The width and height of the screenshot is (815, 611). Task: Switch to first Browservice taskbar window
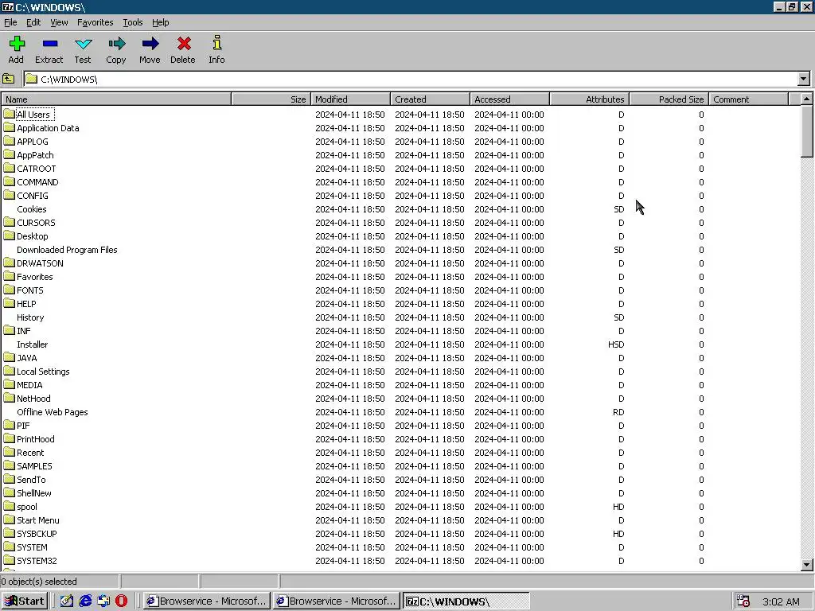click(x=207, y=601)
